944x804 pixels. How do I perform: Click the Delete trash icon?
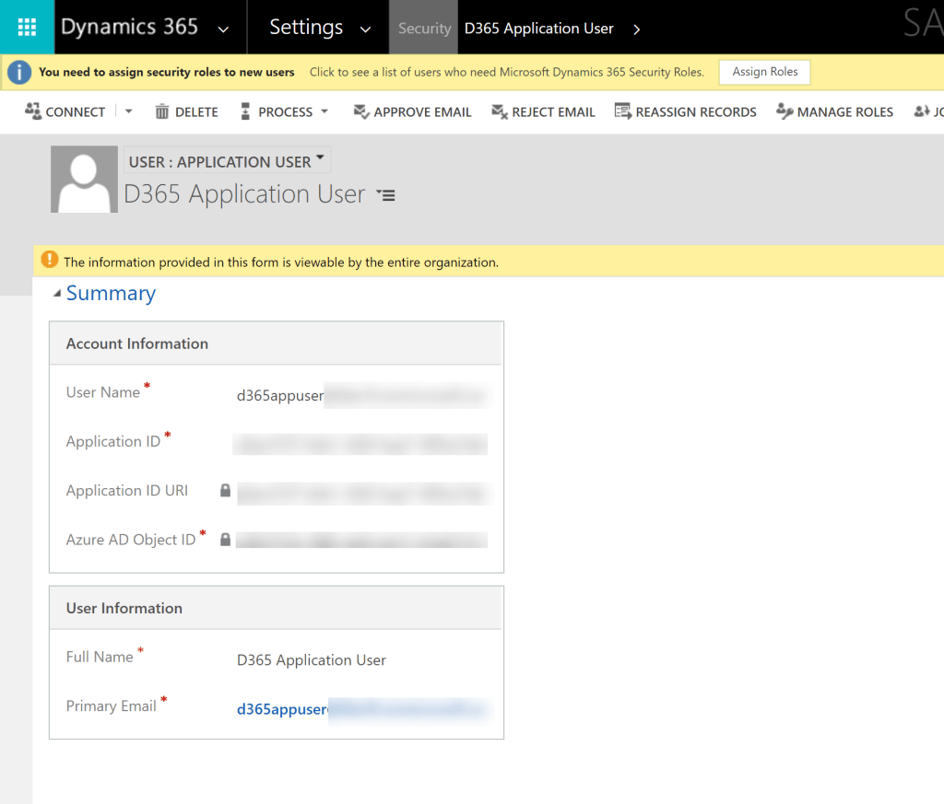162,111
